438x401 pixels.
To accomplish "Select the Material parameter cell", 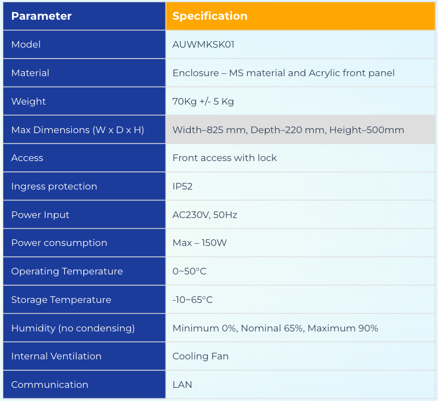I will point(30,73).
